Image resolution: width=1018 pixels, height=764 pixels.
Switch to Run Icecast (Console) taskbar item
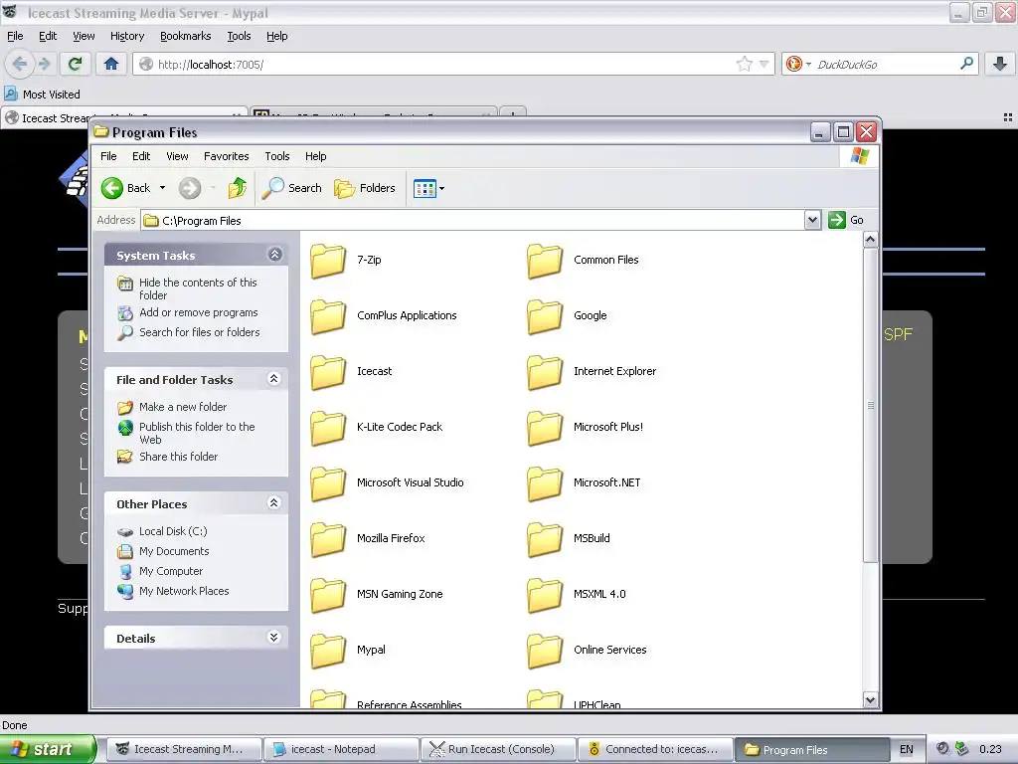pos(498,749)
